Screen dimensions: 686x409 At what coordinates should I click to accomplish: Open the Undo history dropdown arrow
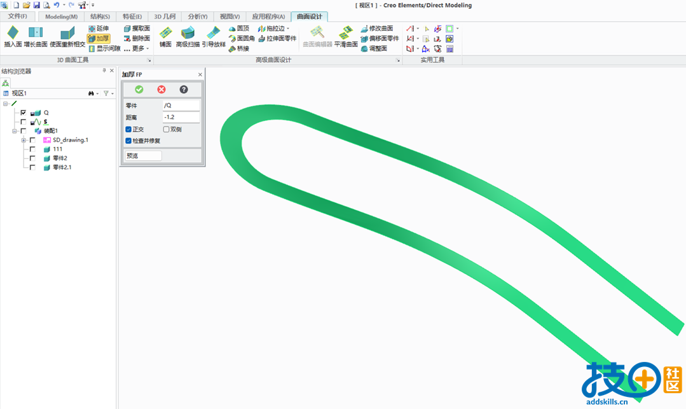[64, 5]
